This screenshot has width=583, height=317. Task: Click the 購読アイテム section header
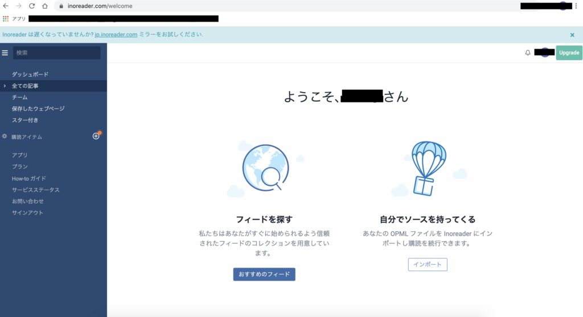(x=27, y=137)
